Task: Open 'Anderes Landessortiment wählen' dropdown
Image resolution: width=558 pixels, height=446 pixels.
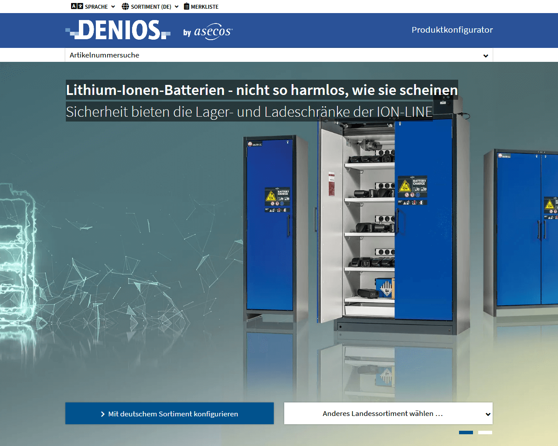Action: 388,413
